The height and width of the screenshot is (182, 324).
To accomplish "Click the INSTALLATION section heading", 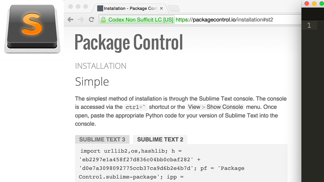I will pos(100,66).
